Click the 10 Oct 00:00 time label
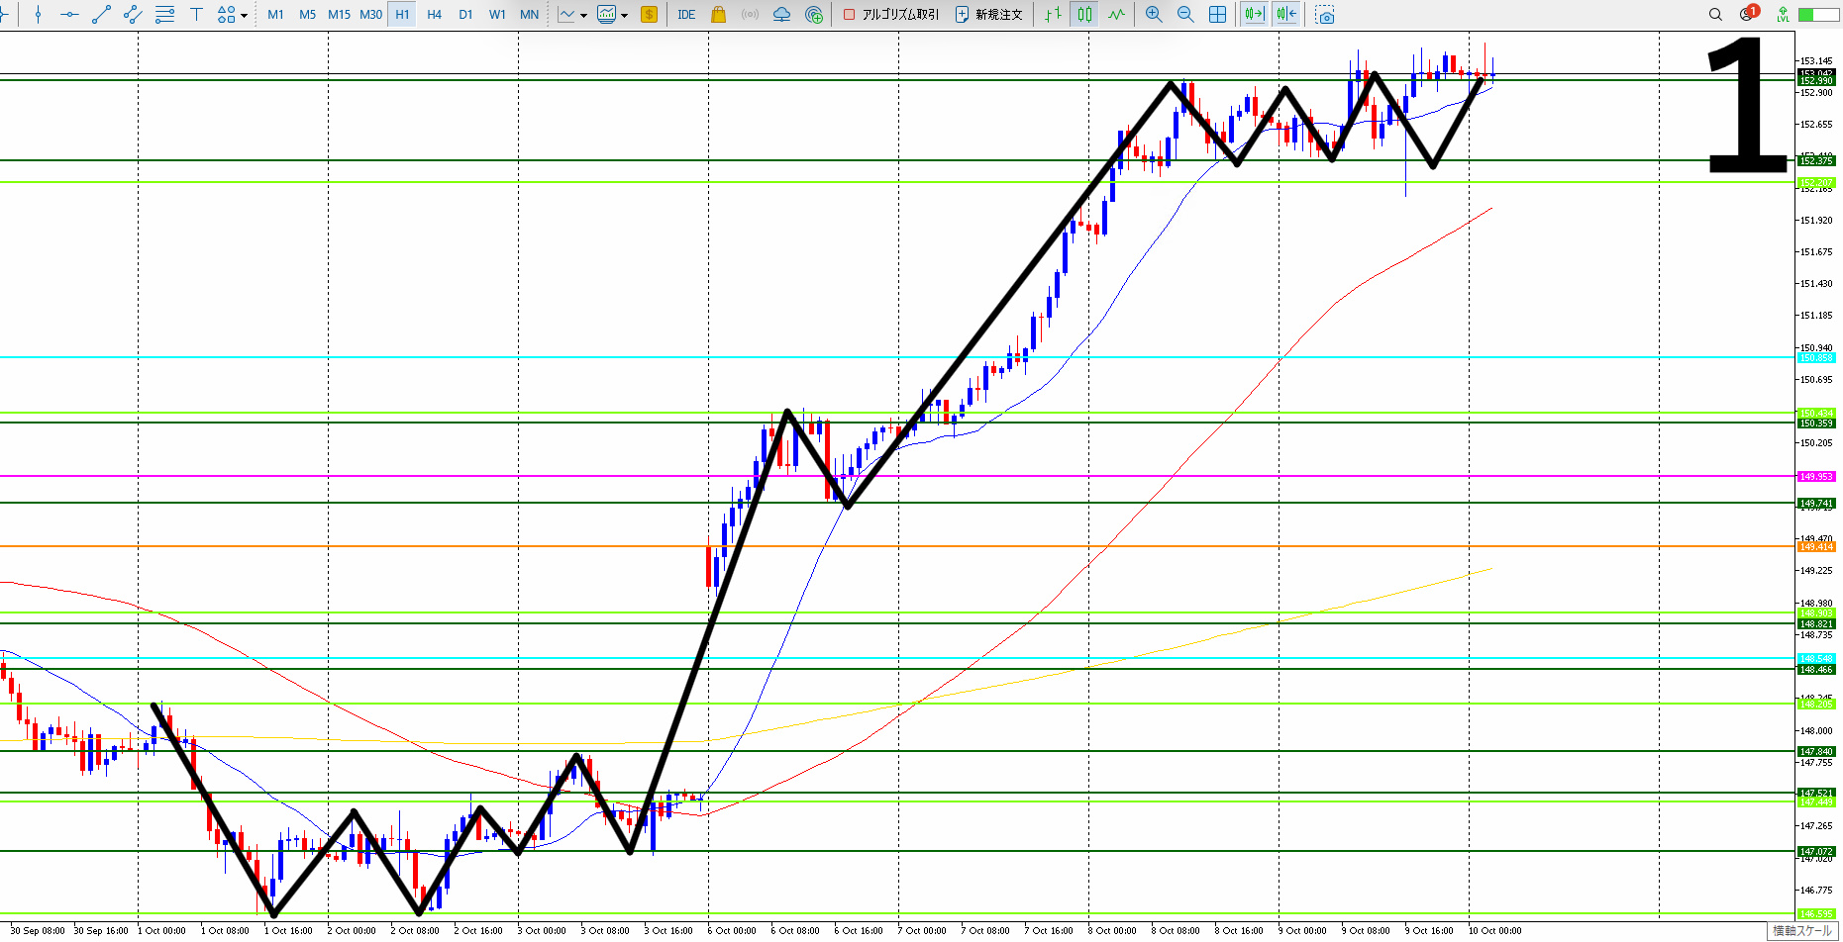Screen dimensions: 1843x942 [x=1495, y=930]
